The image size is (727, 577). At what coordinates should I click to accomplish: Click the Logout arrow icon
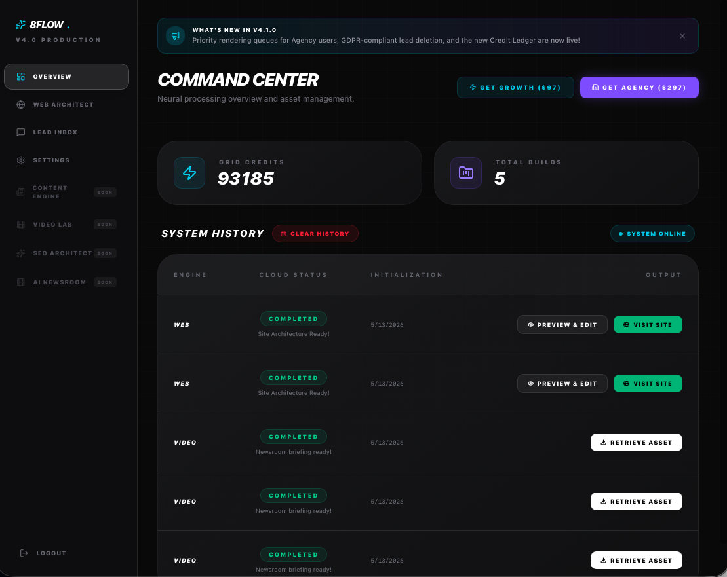(x=24, y=553)
